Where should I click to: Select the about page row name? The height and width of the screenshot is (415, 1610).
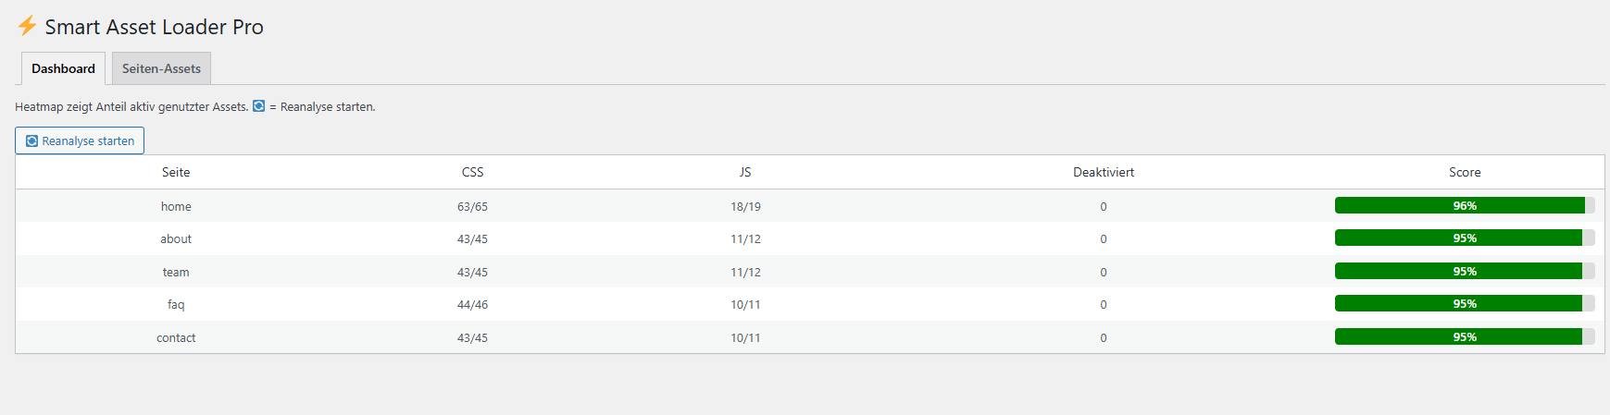[176, 238]
